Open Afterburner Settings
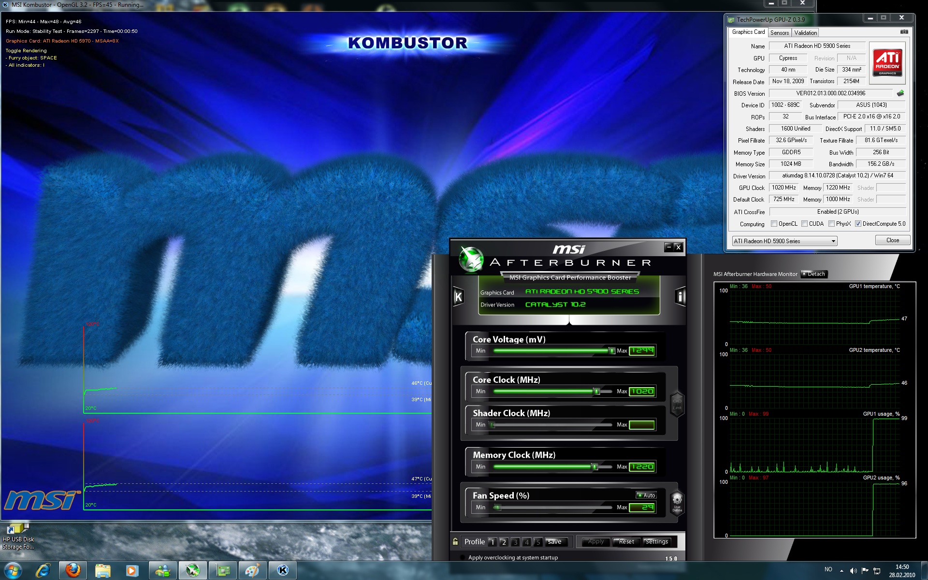Screen dimensions: 928x580 click(657, 542)
